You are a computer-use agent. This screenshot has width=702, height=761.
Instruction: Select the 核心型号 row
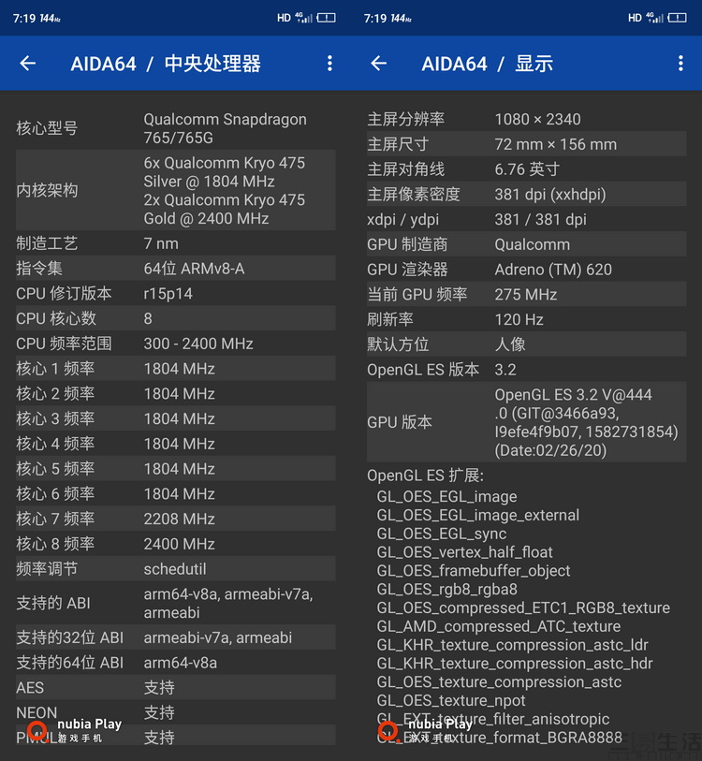tap(176, 128)
